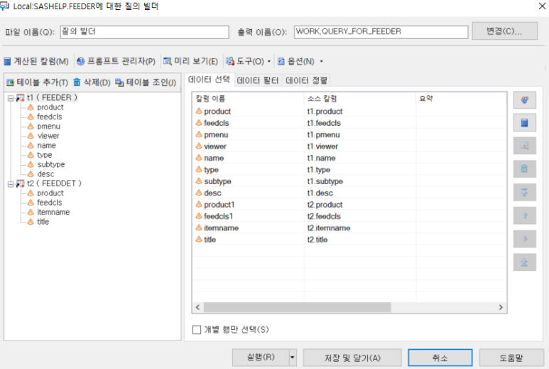Focus the 파일 이름(Q) input field
Screen dimensions: 549x369
pyautogui.click(x=145, y=32)
